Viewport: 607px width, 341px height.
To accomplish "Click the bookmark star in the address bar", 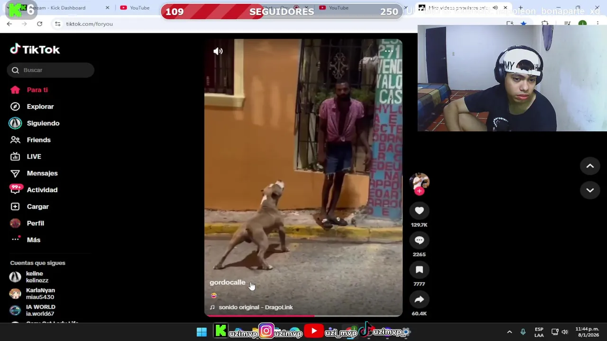I will click(x=524, y=24).
